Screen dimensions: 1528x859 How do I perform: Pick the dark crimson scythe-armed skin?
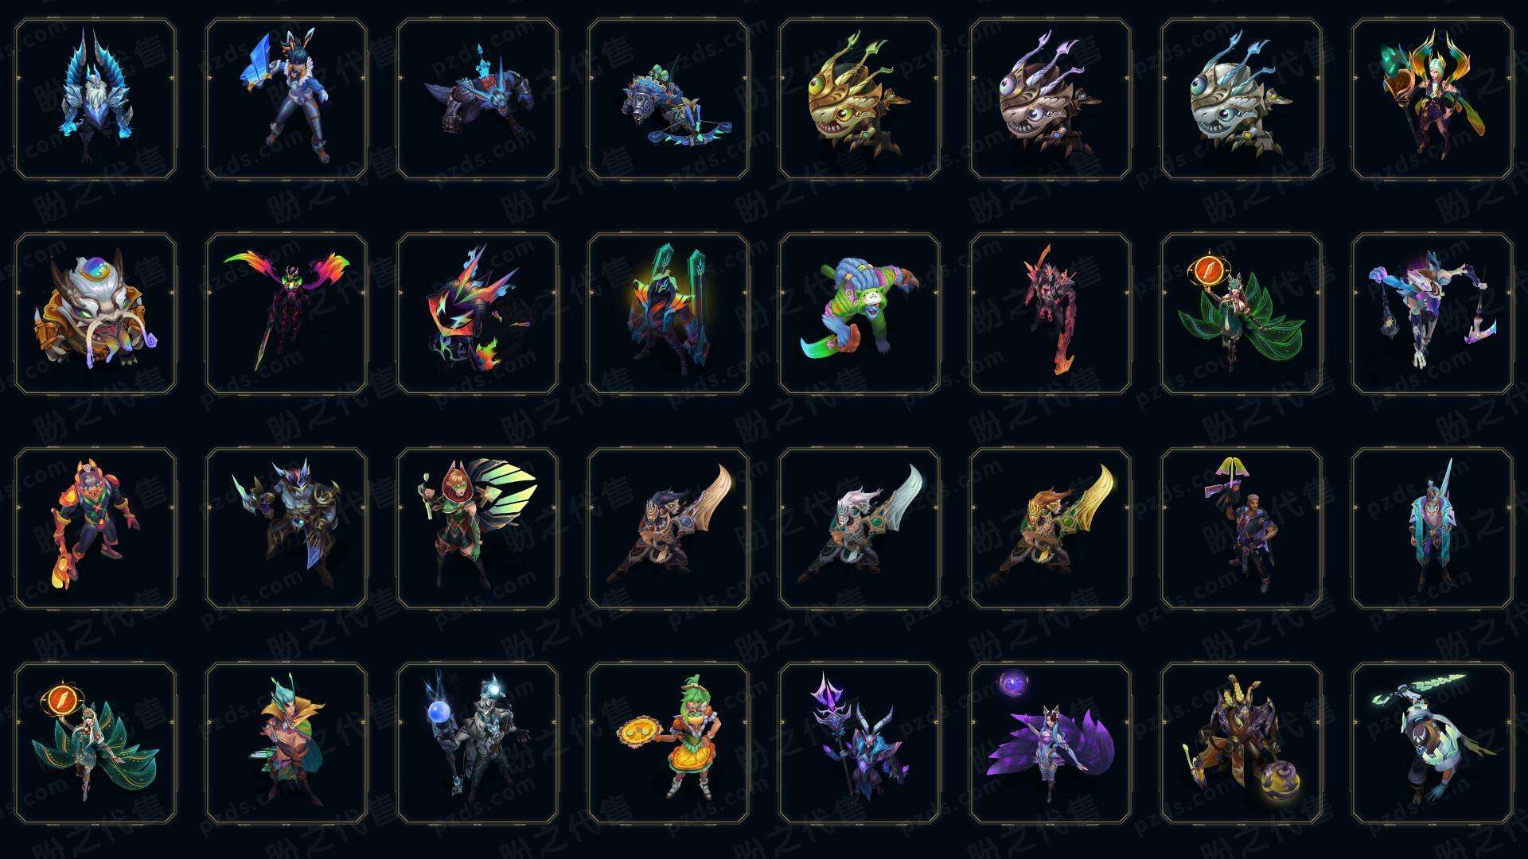click(x=1050, y=313)
